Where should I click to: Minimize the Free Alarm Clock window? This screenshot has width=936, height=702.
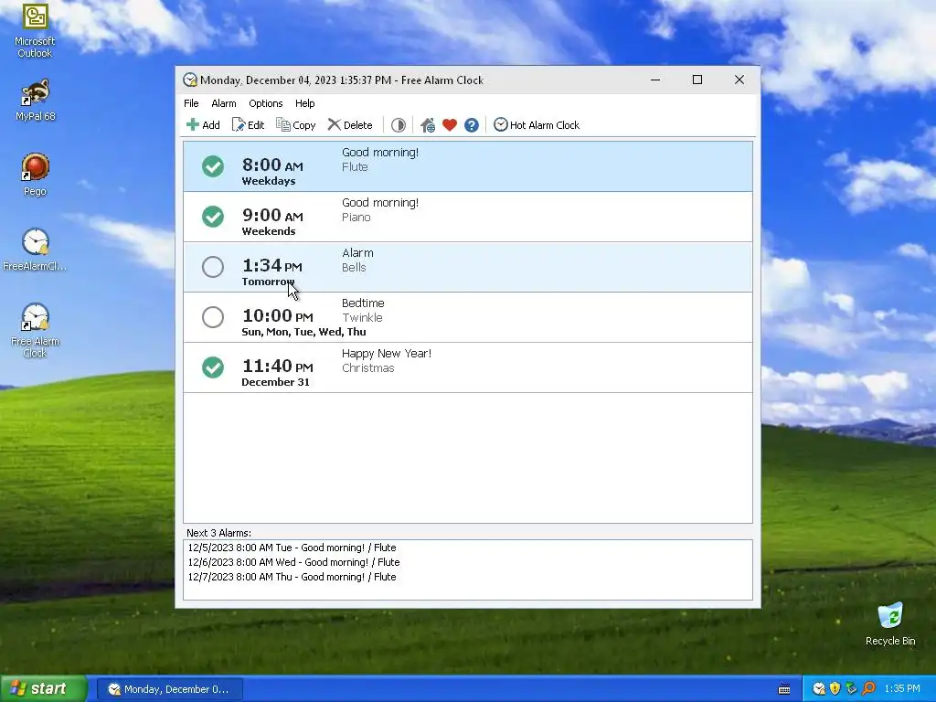(655, 80)
